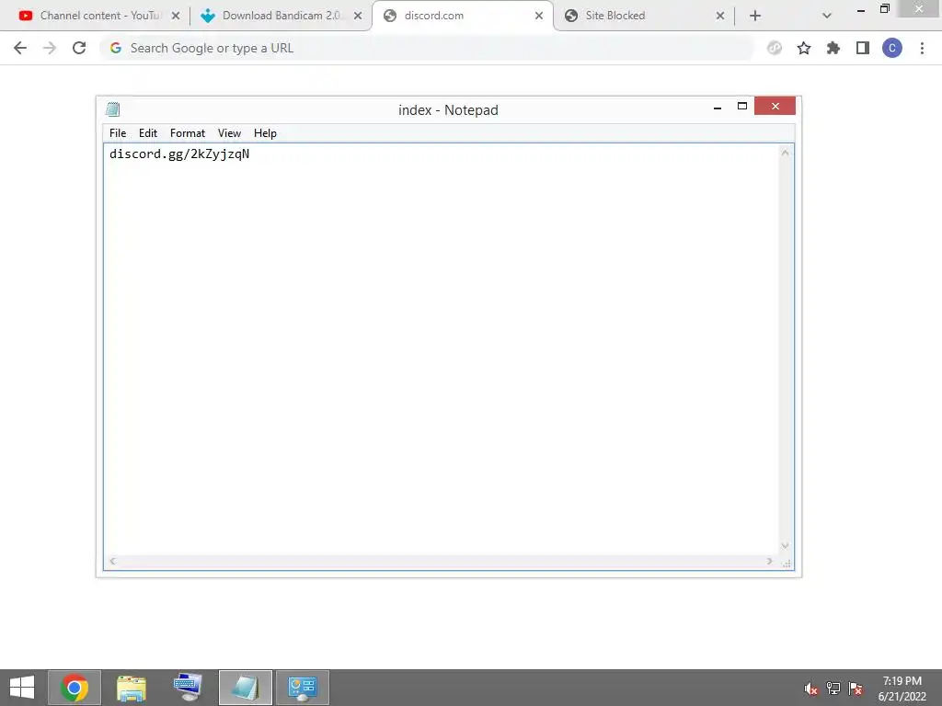
Task: Open the on-screen keyboard taskbar icon
Action: pos(188,688)
